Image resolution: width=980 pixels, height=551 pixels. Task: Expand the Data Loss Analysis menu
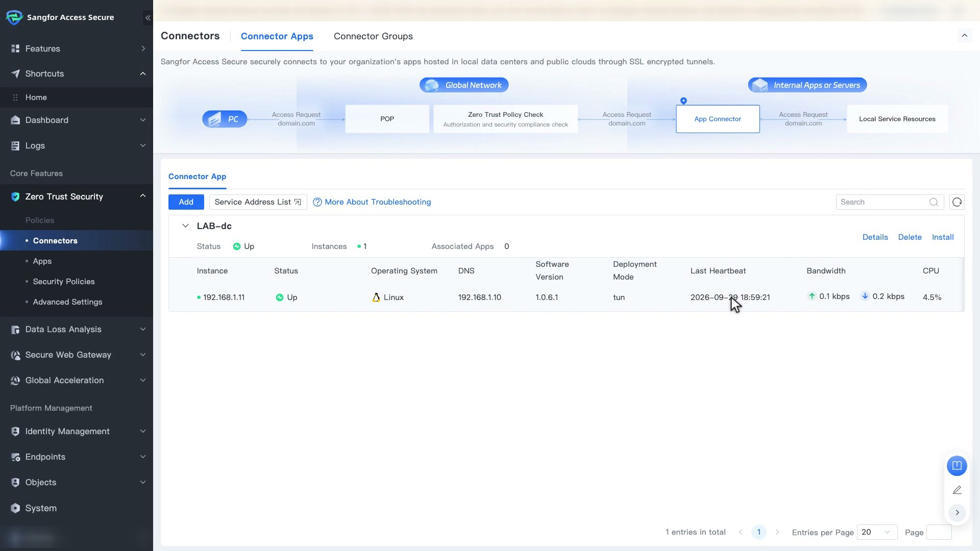point(143,329)
